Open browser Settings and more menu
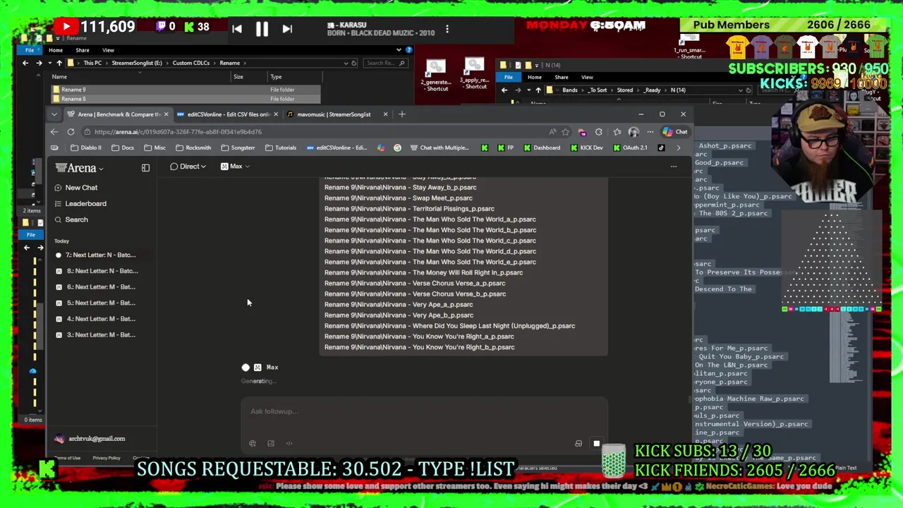903x508 pixels. (x=650, y=132)
